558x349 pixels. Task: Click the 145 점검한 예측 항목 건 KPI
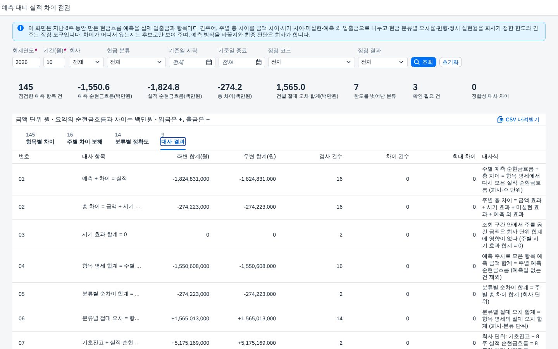click(40, 91)
